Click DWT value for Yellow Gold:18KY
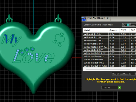 123,44
